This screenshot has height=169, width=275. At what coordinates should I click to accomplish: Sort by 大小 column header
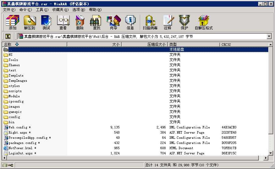[94, 45]
